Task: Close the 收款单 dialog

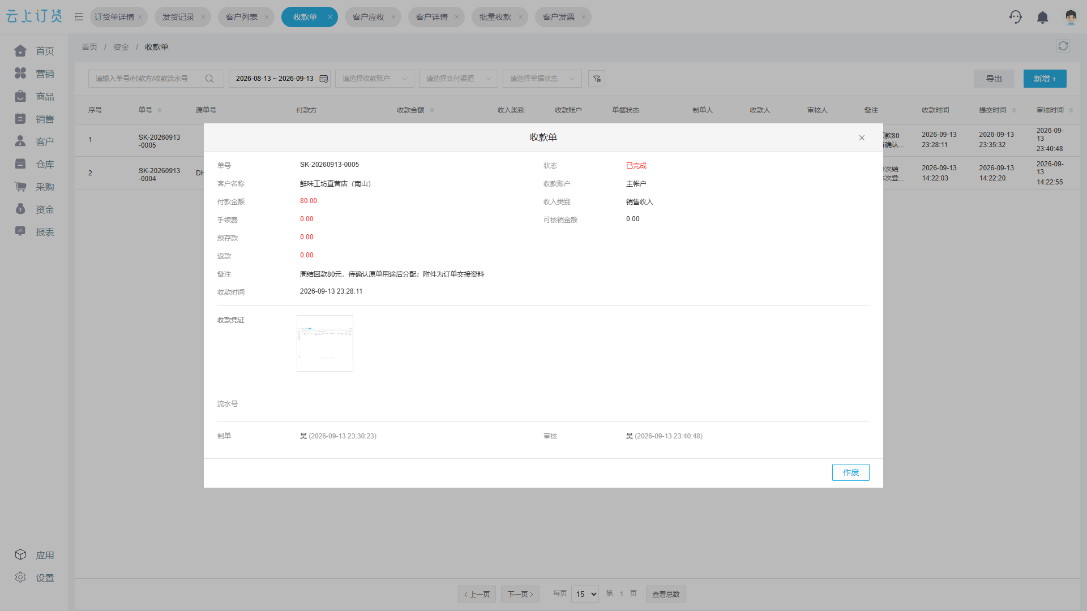Action: point(862,137)
